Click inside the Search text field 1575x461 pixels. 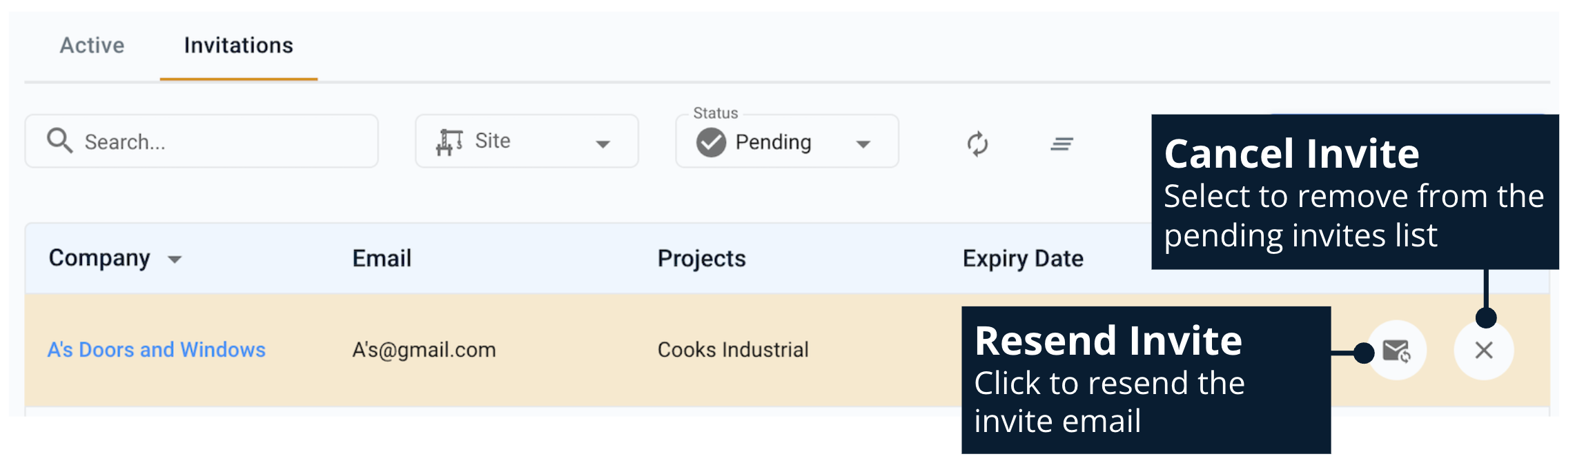[x=221, y=142]
